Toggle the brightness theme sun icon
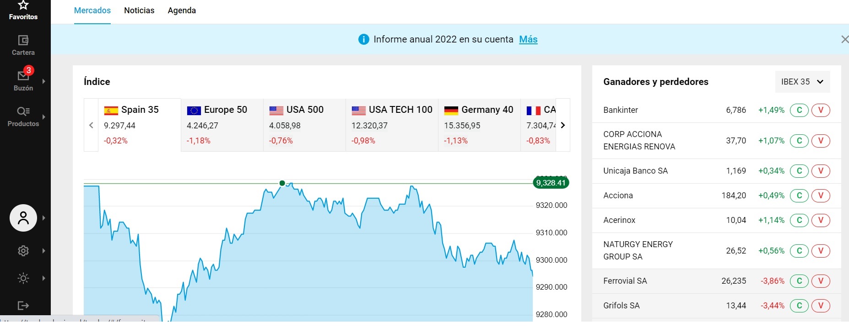The width and height of the screenshot is (849, 328). point(23,278)
